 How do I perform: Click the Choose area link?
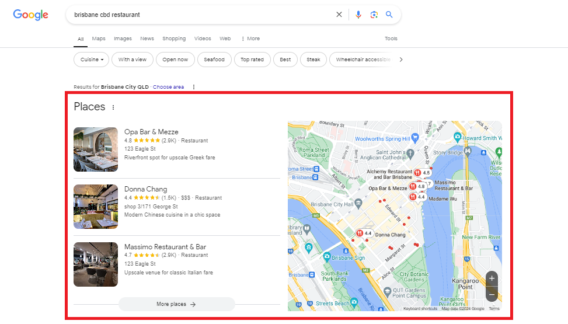[x=168, y=87]
